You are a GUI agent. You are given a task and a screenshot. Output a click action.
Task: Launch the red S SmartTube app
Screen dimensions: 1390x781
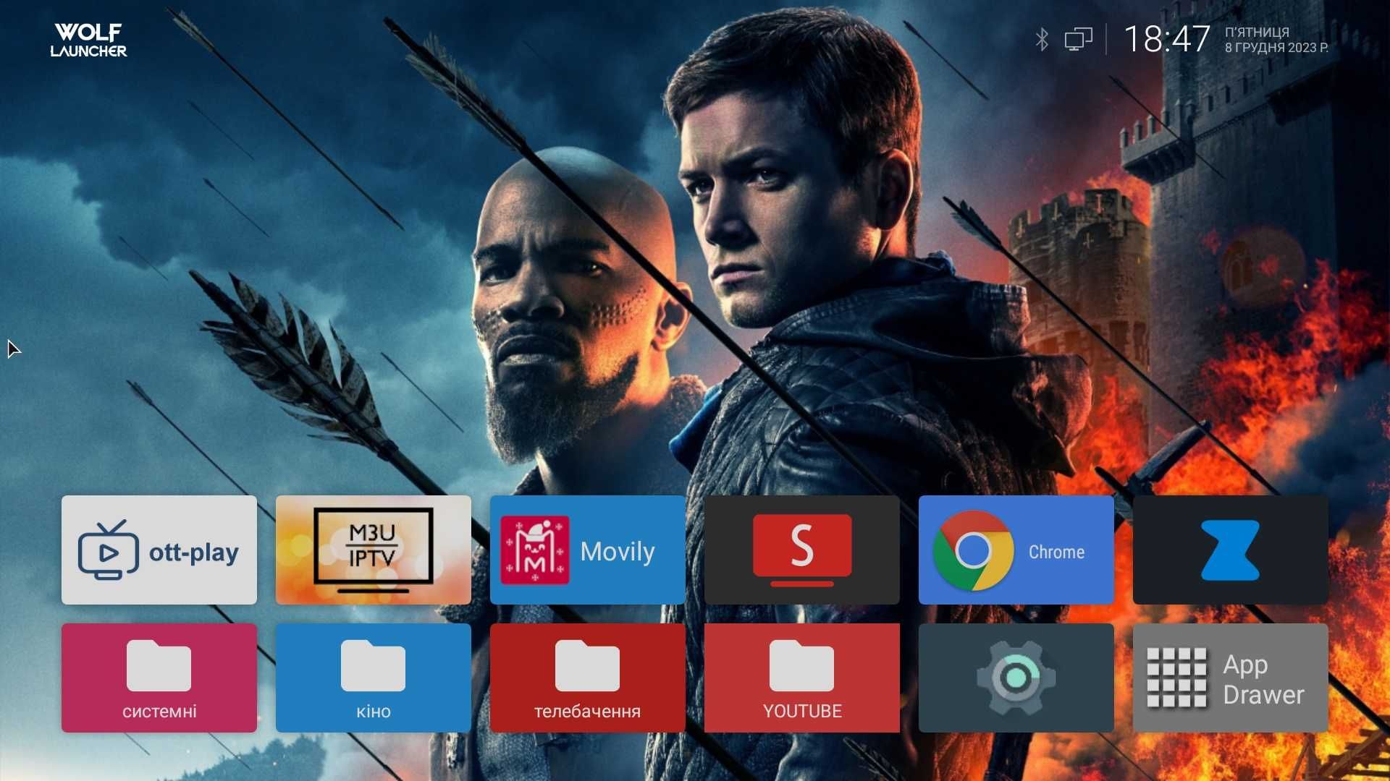click(802, 550)
